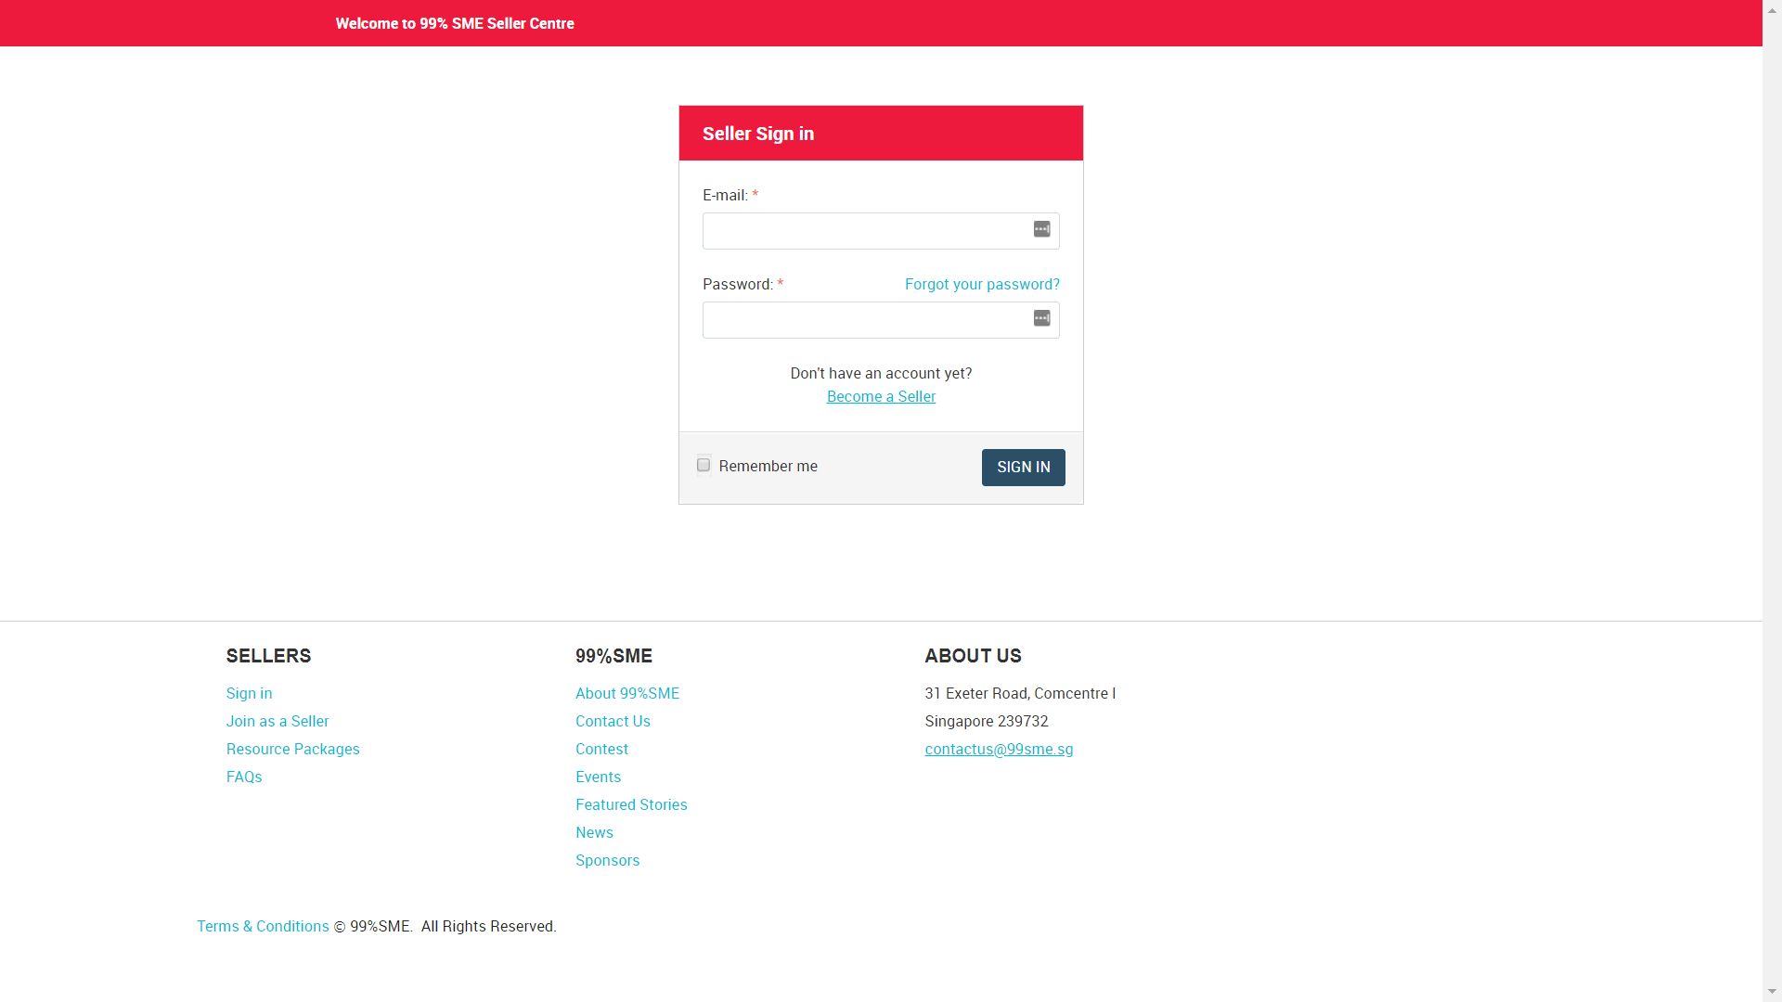Go to Contact Us page
Image resolution: width=1782 pixels, height=1002 pixels.
613,721
